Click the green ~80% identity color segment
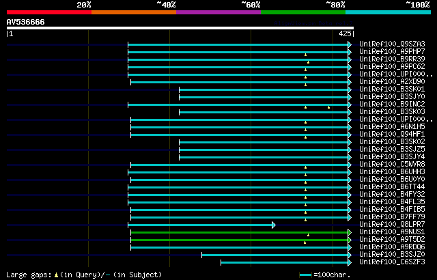Viewport: 437px width, 280px height. tap(303, 12)
